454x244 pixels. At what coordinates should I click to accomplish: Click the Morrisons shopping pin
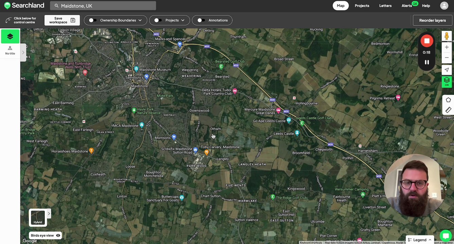(x=174, y=137)
